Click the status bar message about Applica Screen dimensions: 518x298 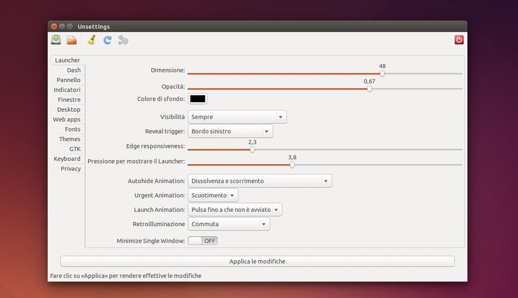tap(126, 276)
